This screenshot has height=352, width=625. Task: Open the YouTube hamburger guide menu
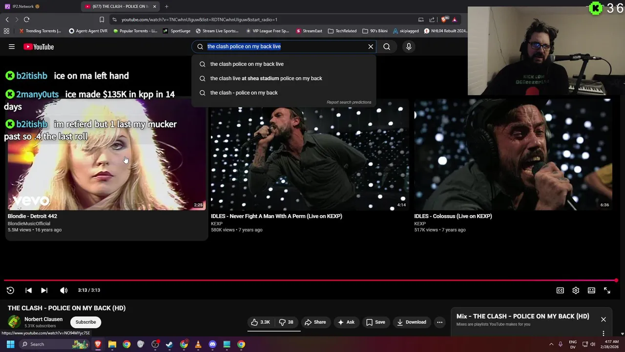[x=12, y=47]
